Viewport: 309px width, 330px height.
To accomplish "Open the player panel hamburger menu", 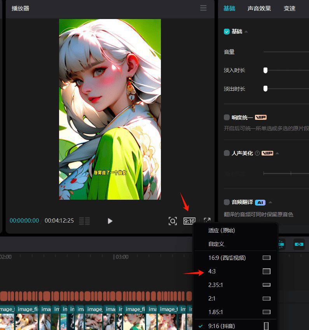I will click(x=203, y=8).
